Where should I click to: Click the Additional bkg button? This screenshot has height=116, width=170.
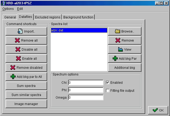pos(125,68)
